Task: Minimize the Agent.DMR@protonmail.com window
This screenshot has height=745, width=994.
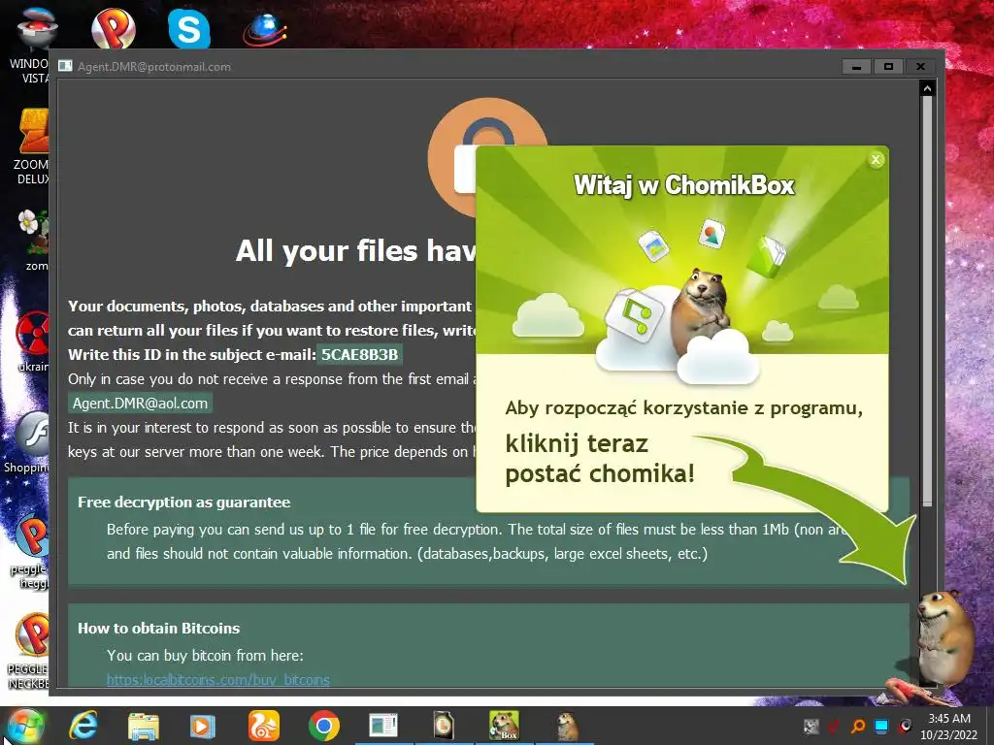Action: pos(856,67)
